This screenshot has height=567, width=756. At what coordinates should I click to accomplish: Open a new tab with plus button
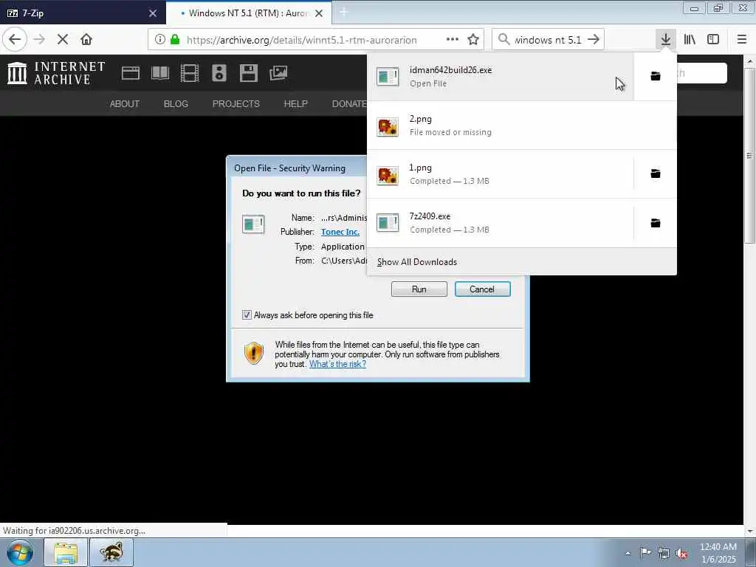344,12
